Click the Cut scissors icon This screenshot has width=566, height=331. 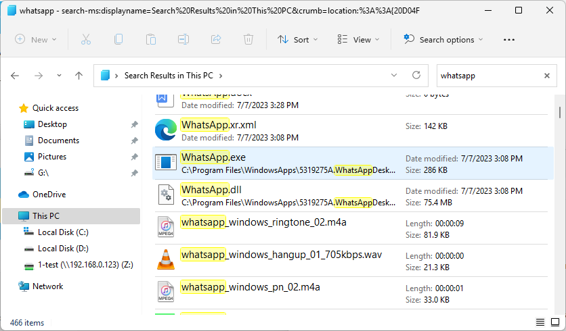click(86, 39)
